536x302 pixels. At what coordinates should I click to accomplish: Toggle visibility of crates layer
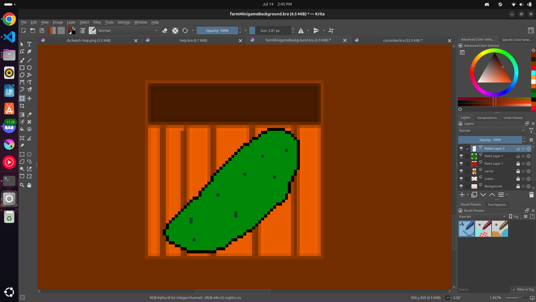click(x=461, y=179)
